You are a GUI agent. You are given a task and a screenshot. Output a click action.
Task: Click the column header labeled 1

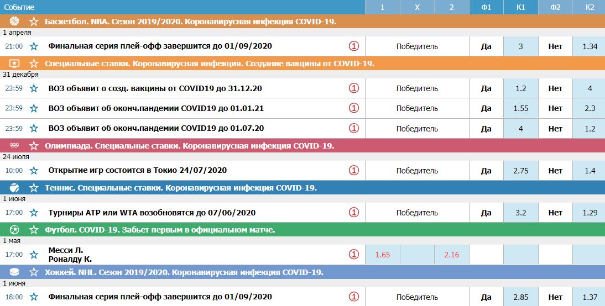tap(382, 7)
